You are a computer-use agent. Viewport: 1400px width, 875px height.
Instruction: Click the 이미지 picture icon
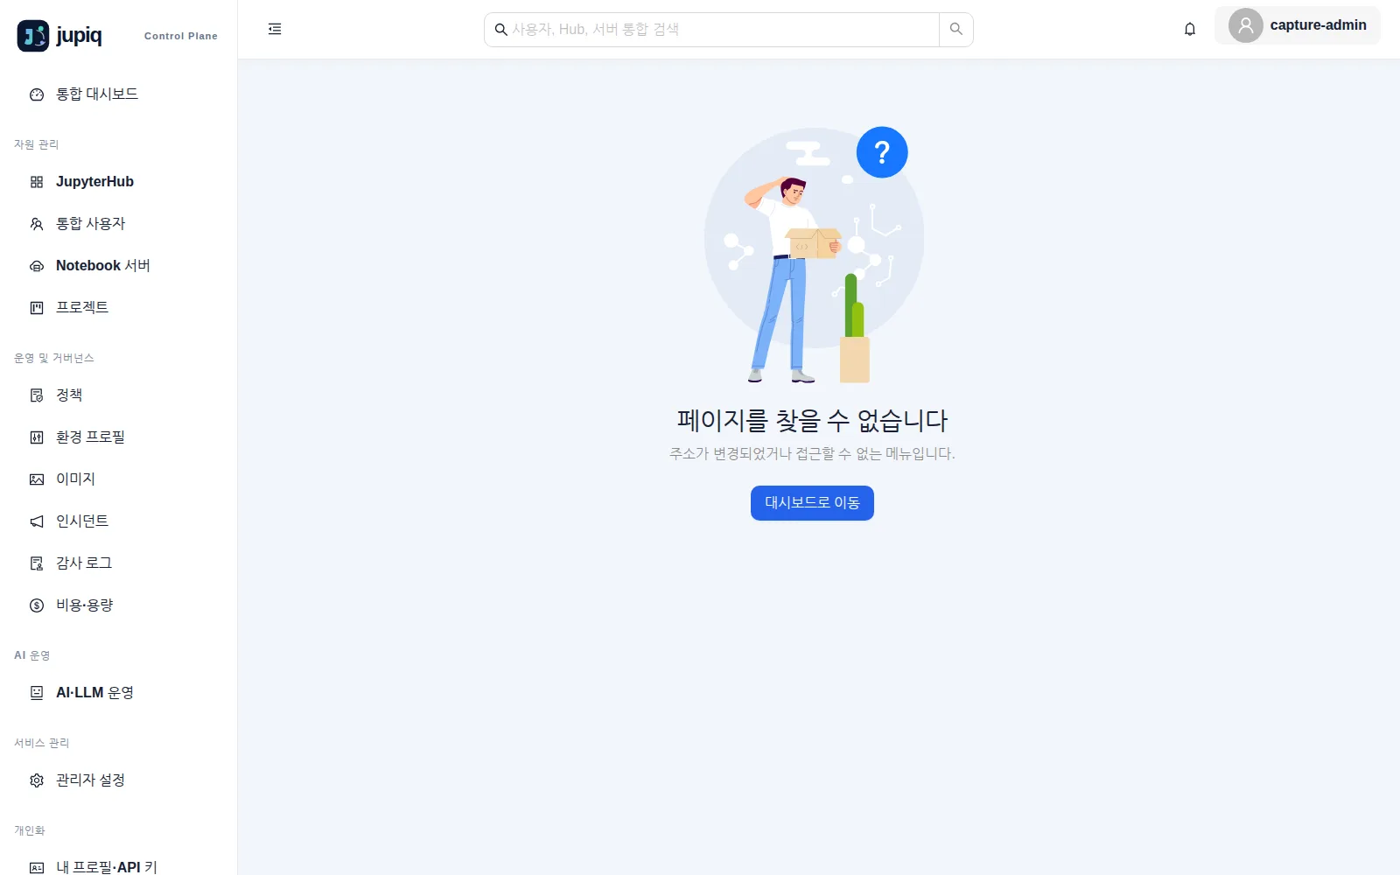37,479
